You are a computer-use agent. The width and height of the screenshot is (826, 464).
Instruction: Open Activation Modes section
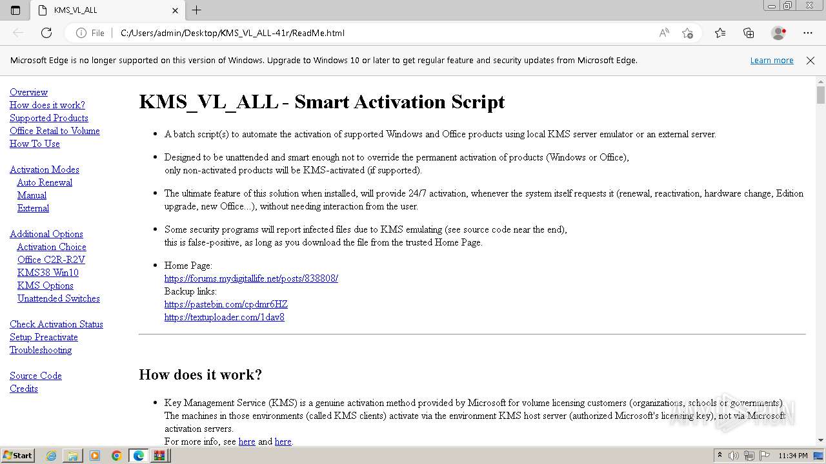click(45, 169)
